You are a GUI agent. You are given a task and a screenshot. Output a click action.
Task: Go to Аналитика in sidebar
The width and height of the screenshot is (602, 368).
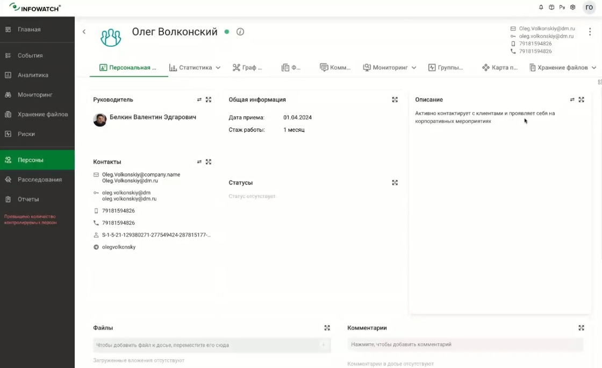tap(37, 75)
